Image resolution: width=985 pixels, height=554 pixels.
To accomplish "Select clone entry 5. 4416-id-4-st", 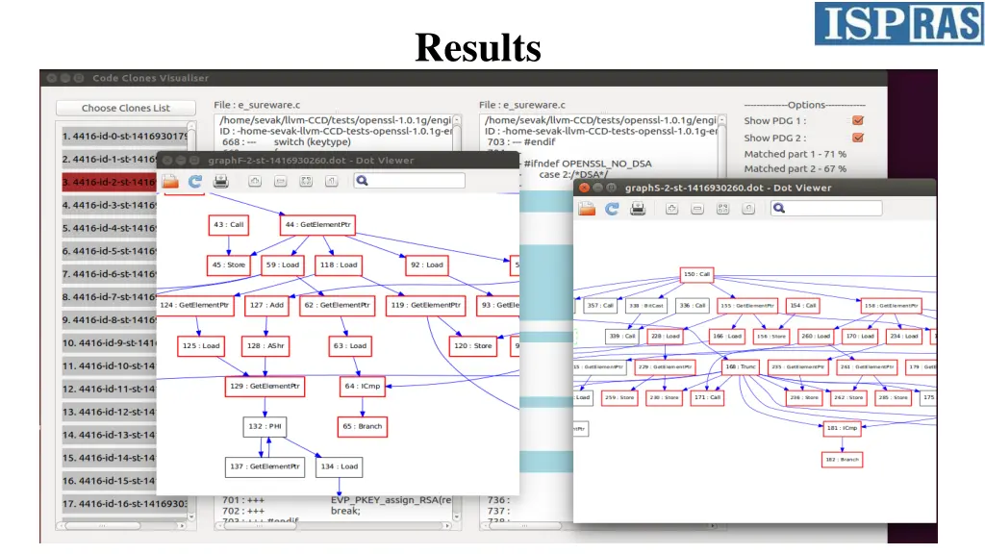I will point(110,228).
